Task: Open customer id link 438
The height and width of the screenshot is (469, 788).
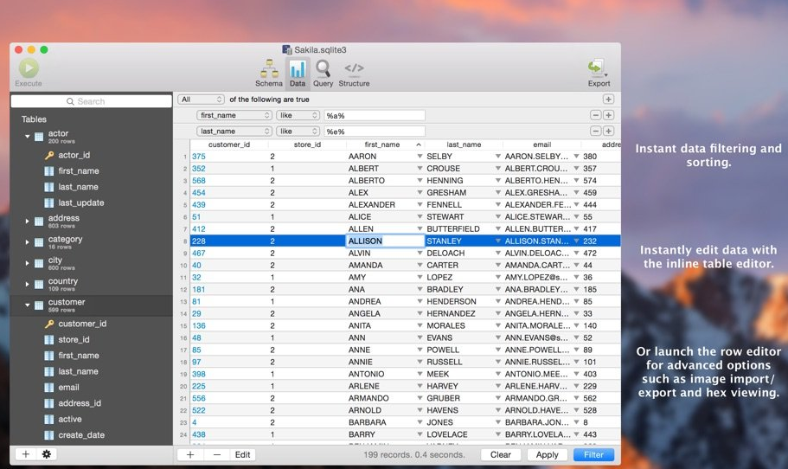Action: point(198,434)
